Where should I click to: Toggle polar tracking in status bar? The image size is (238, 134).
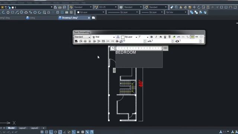[55, 132]
